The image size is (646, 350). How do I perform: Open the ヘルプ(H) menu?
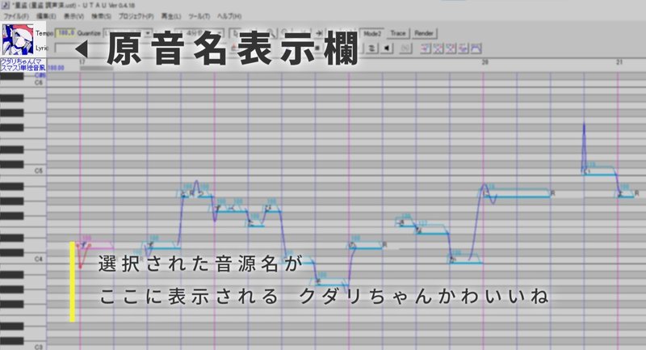[229, 16]
